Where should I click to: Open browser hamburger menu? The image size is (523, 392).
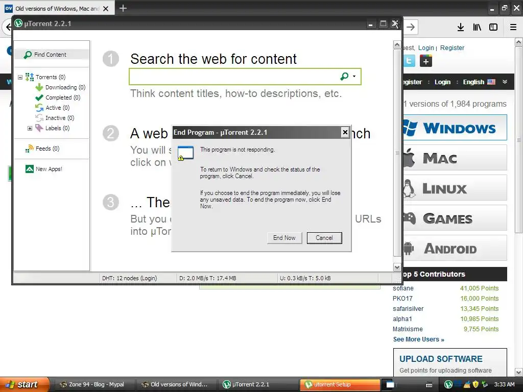click(x=513, y=27)
